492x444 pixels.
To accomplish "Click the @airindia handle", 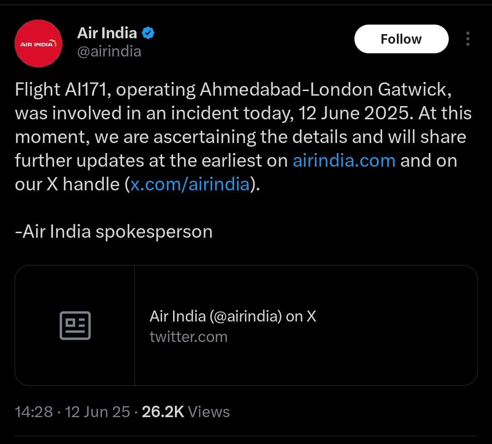I will (x=109, y=51).
